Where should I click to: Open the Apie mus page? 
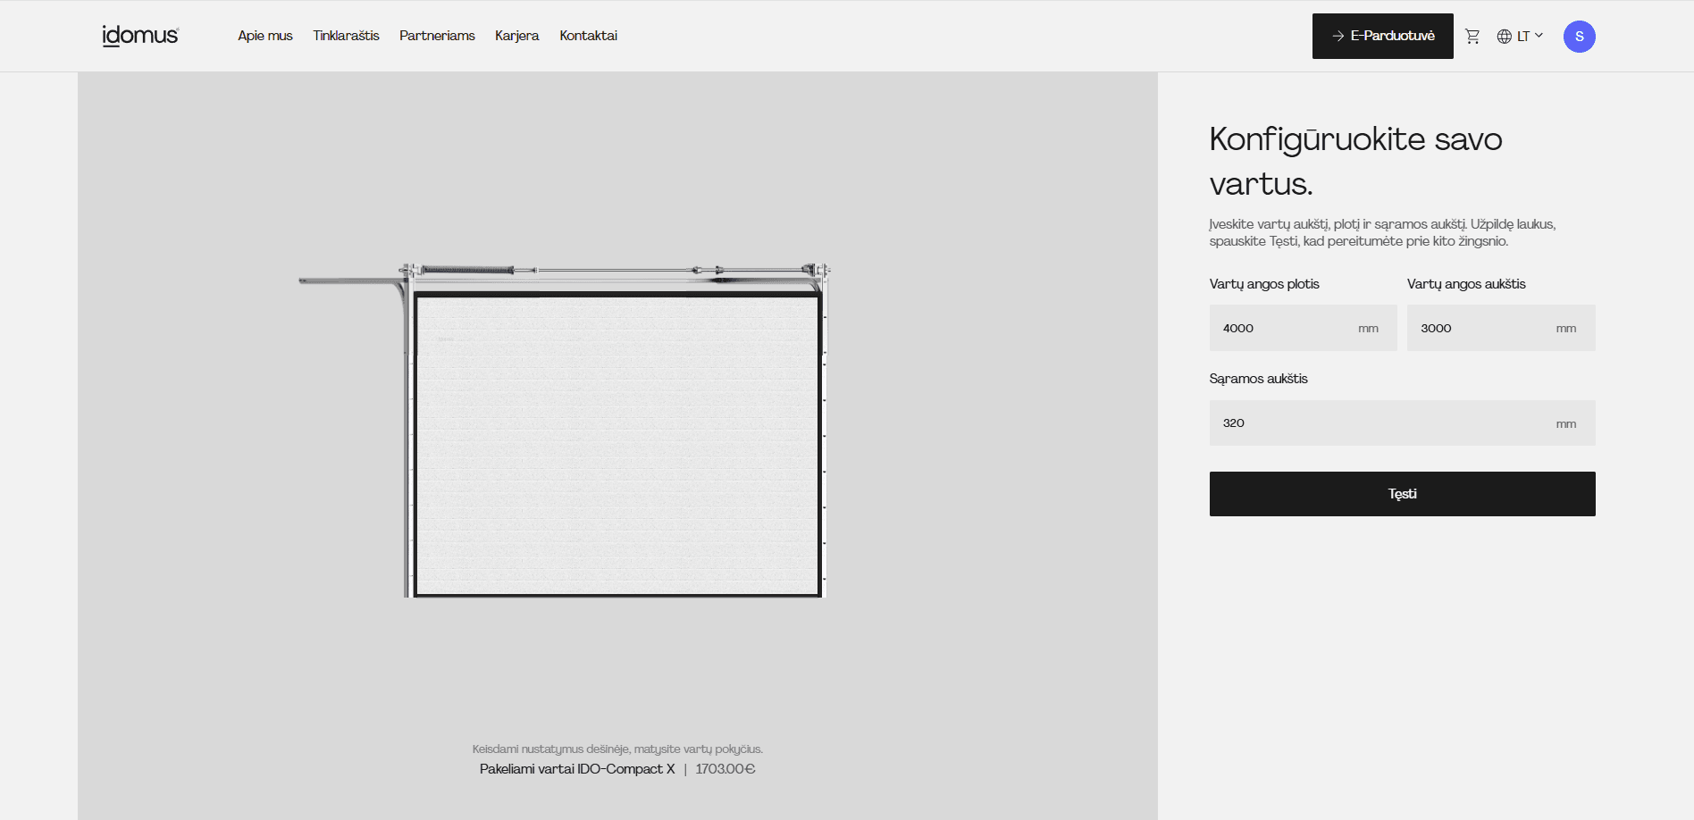pos(264,36)
